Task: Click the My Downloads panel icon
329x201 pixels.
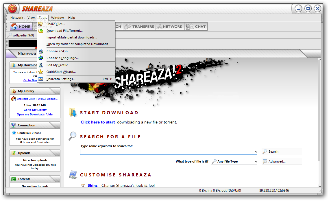Action: [x=14, y=65]
